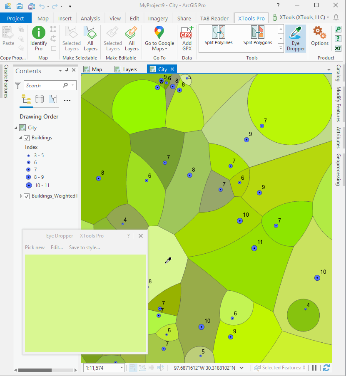
Task: Click Save to style in Eye Dropper
Action: coord(84,247)
